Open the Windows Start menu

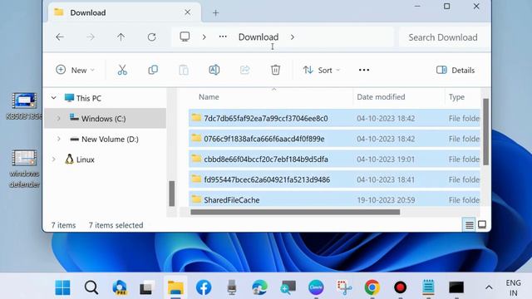tap(62, 287)
